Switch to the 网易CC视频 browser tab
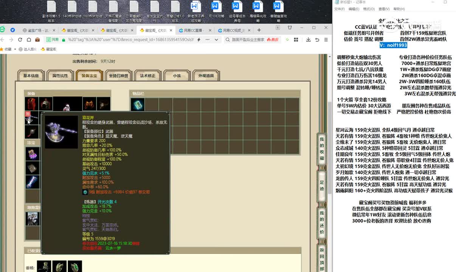The height and width of the screenshot is (272, 456). 234,30
